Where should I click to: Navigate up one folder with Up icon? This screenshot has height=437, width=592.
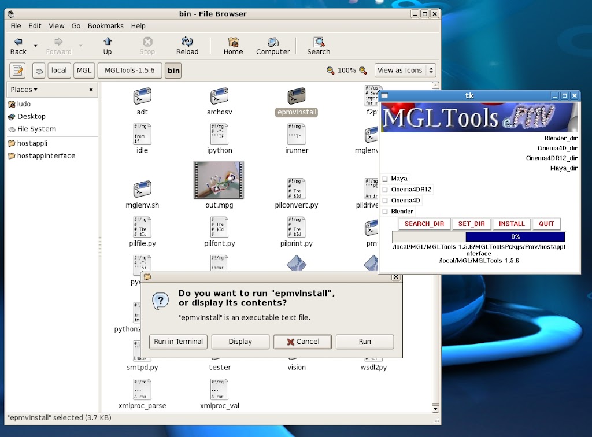(108, 46)
